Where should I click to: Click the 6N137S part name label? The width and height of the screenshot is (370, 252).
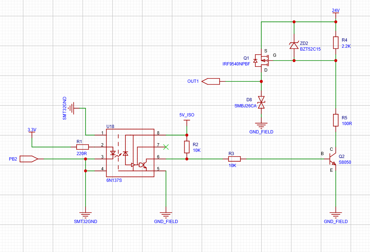point(114,180)
